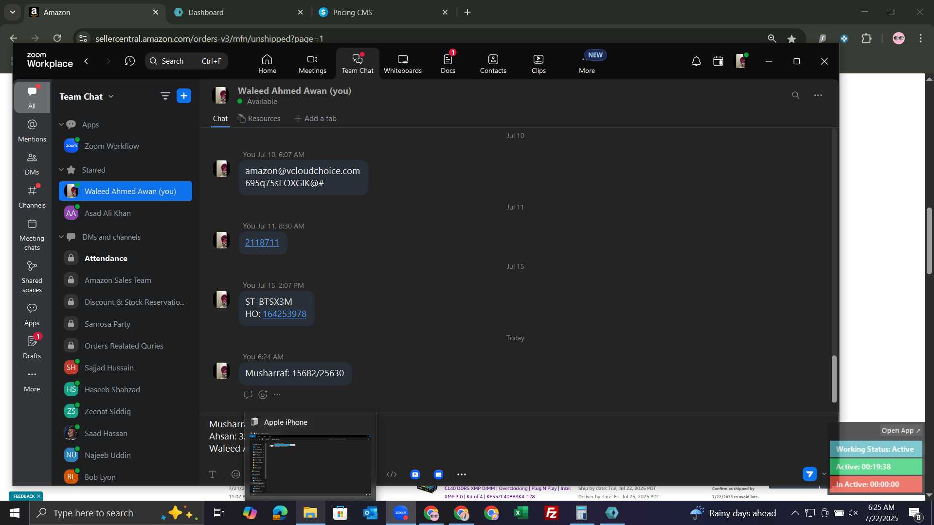Open Asad Ali Khan chat
Image resolution: width=934 pixels, height=525 pixels.
tap(126, 213)
